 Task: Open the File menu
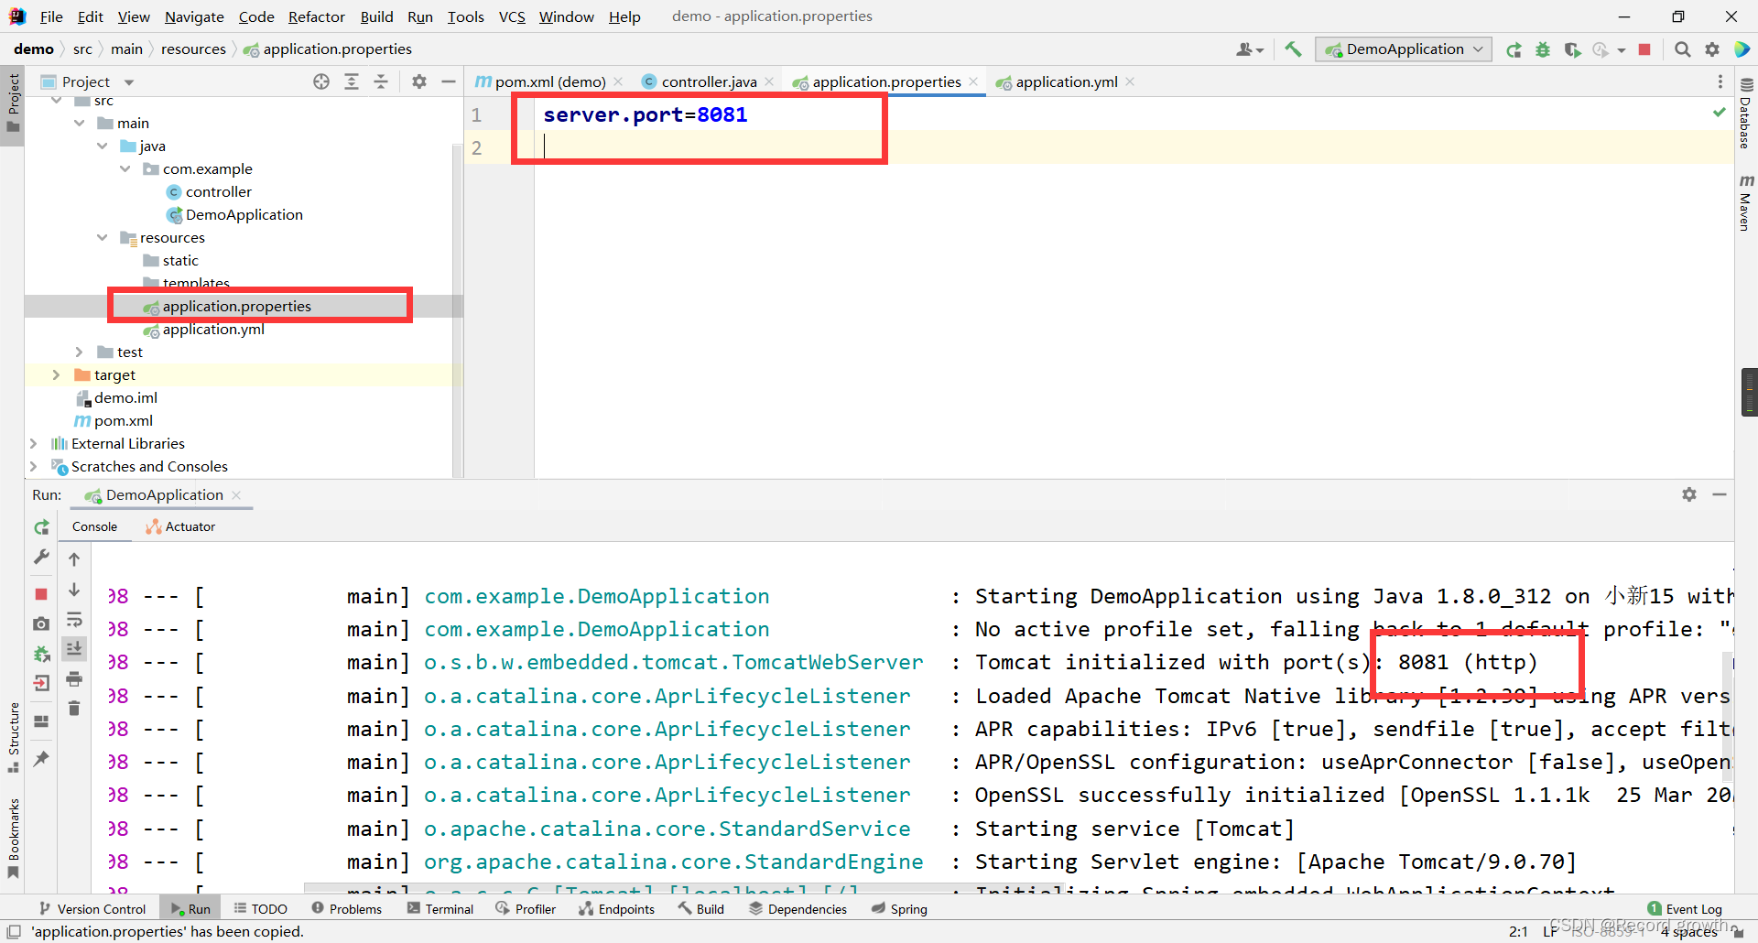tap(51, 16)
